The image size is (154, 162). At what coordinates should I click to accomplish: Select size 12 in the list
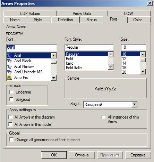pyautogui.click(x=131, y=59)
